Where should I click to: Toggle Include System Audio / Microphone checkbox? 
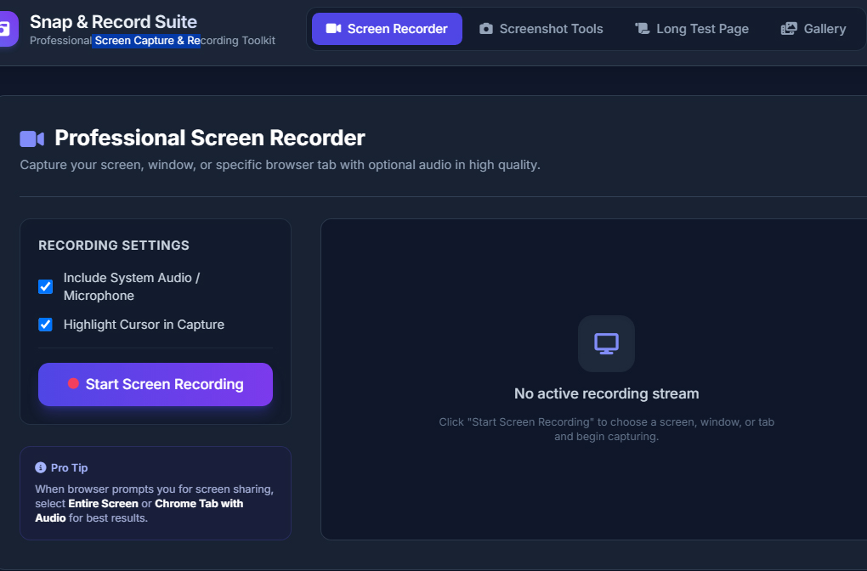click(45, 287)
